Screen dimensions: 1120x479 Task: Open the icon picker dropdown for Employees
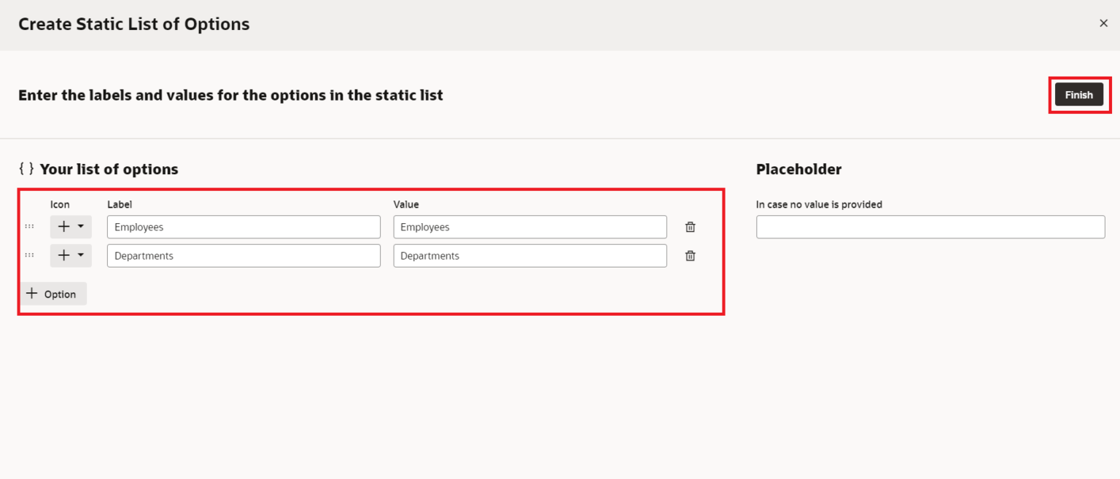coord(82,227)
